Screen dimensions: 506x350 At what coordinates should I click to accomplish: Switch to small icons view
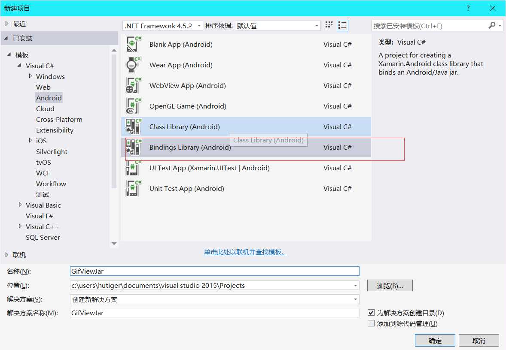pyautogui.click(x=329, y=25)
